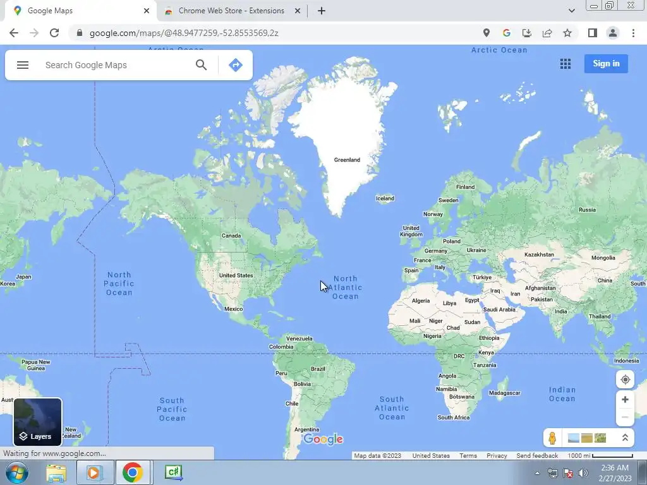Click the United States map label
647x485 pixels.
236,275
